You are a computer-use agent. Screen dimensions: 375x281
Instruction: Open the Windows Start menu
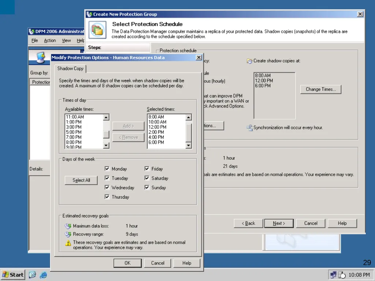13,275
